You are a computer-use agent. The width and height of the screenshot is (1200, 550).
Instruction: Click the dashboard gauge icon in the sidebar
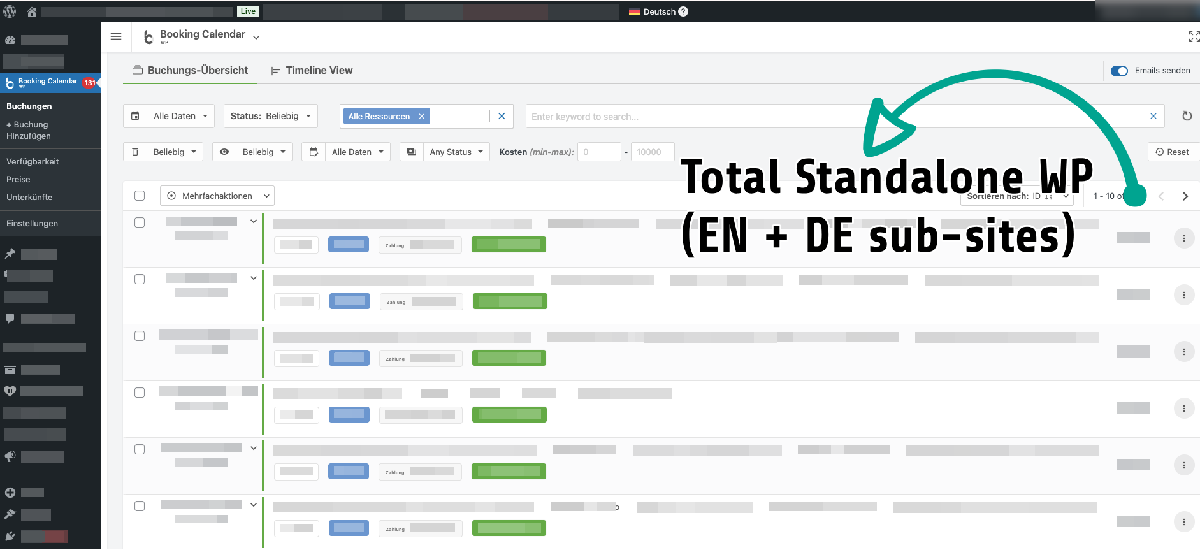tap(10, 40)
